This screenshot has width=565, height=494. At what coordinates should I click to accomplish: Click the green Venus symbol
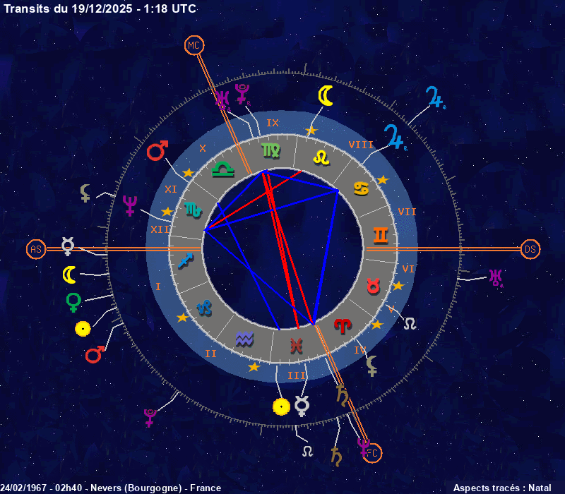click(x=72, y=302)
